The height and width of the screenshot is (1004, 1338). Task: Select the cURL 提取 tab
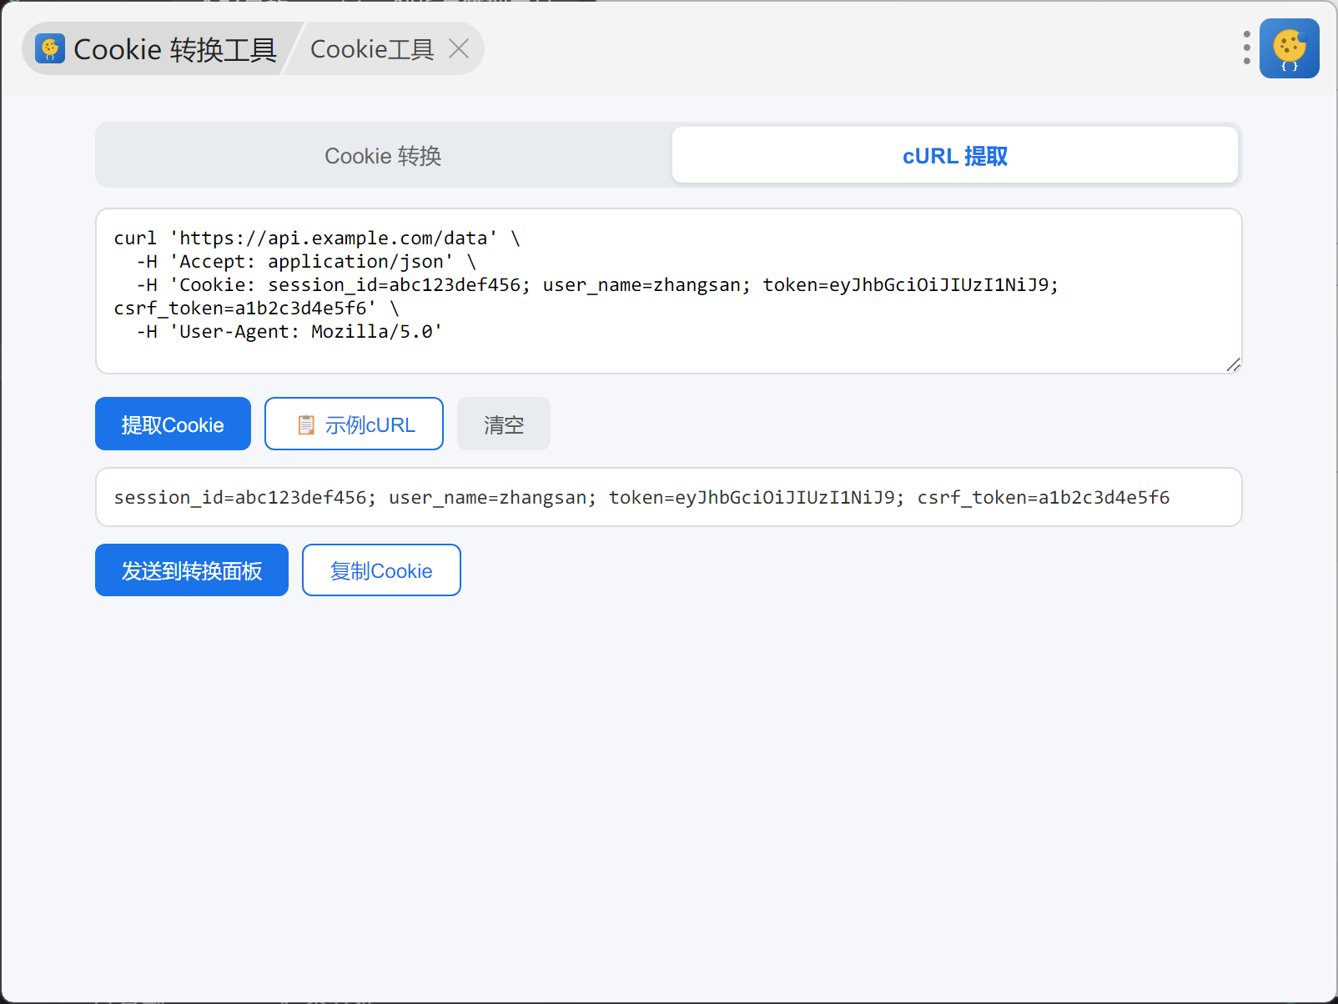coord(954,156)
